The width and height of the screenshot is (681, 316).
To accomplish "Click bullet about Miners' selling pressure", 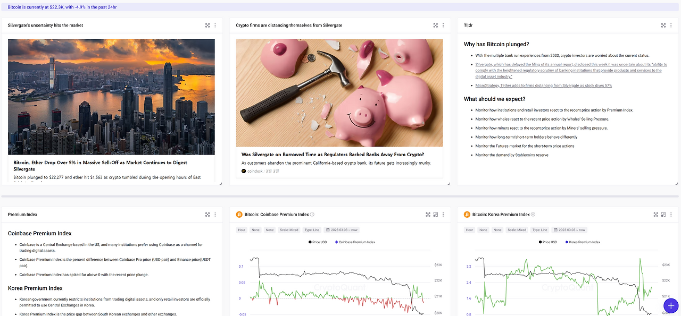I will pos(542,128).
